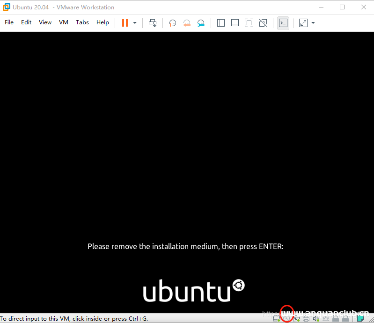Screen dimensions: 374x323
Task: Open the VM menu
Action: (64, 22)
